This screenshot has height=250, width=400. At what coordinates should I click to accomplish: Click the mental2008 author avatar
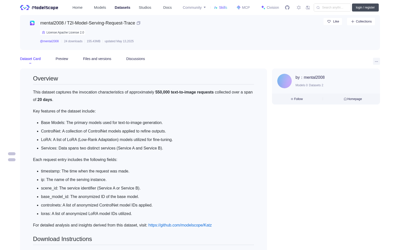(284, 81)
